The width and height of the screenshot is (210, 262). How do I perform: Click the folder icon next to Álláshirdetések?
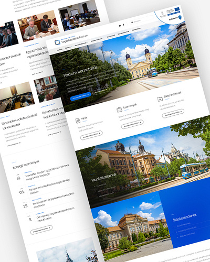[160, 99]
